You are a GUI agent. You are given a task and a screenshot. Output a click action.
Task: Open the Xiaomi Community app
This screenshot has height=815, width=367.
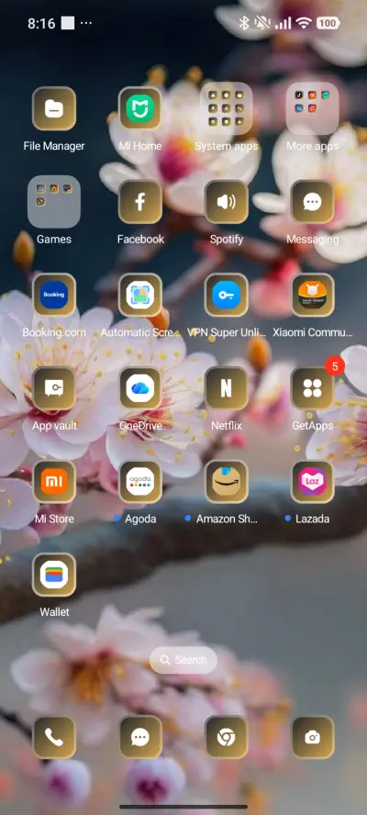312,295
